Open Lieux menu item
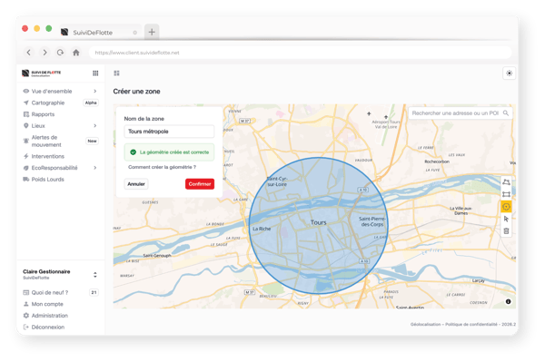This screenshot has width=545, height=362. [x=38, y=125]
